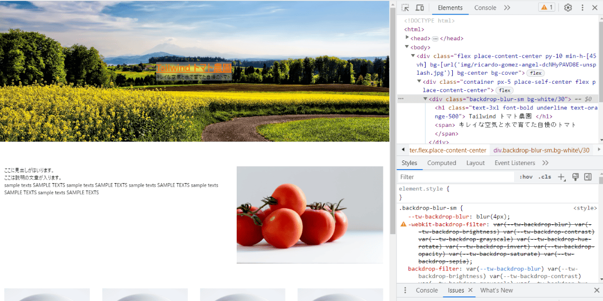Open DevTools settings gear

(568, 8)
